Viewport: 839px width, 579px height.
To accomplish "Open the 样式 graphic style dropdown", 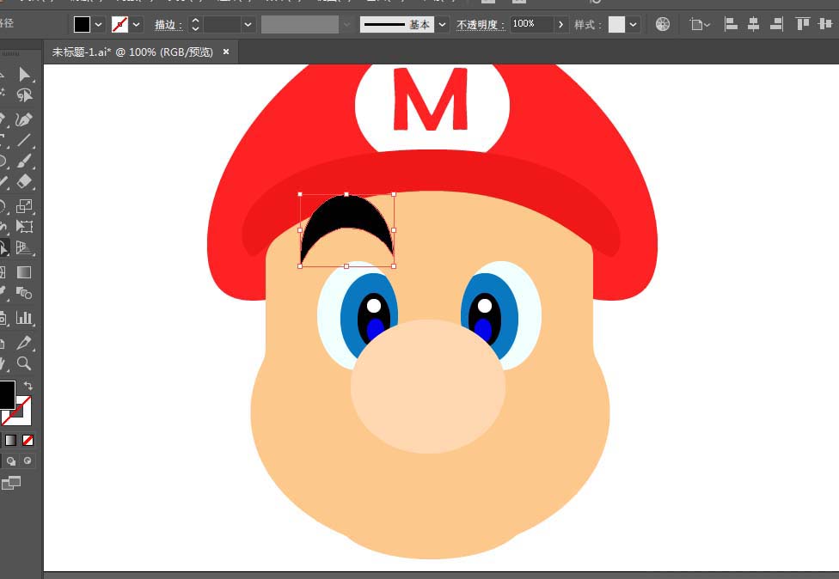I will tap(633, 24).
